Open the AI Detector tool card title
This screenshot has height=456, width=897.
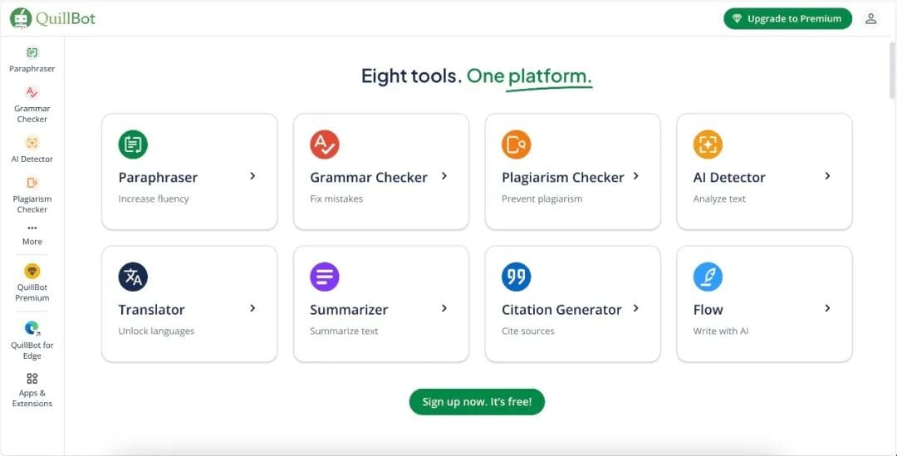(729, 177)
